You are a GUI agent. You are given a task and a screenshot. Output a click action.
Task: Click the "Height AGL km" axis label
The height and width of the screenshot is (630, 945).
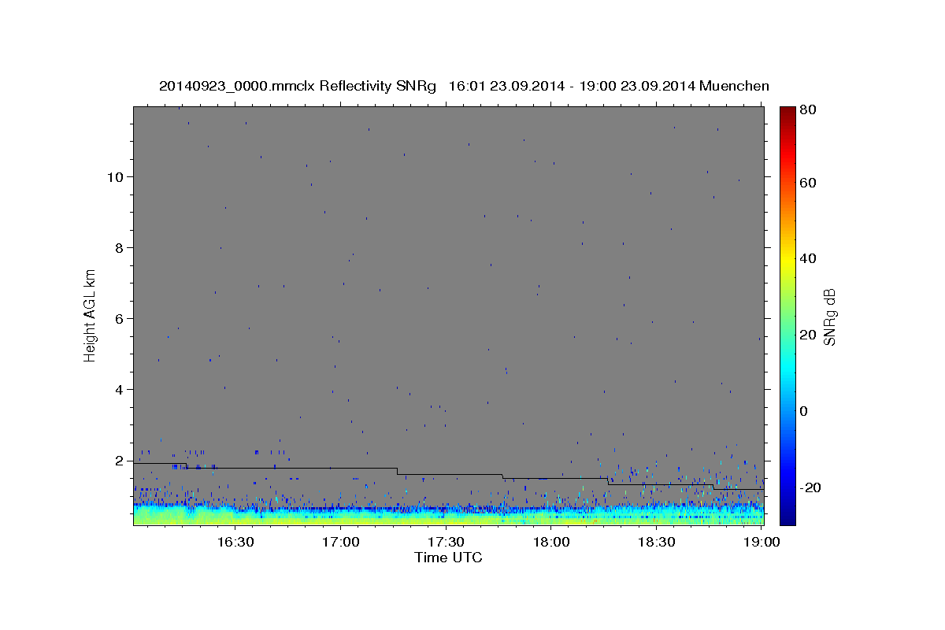coord(91,315)
